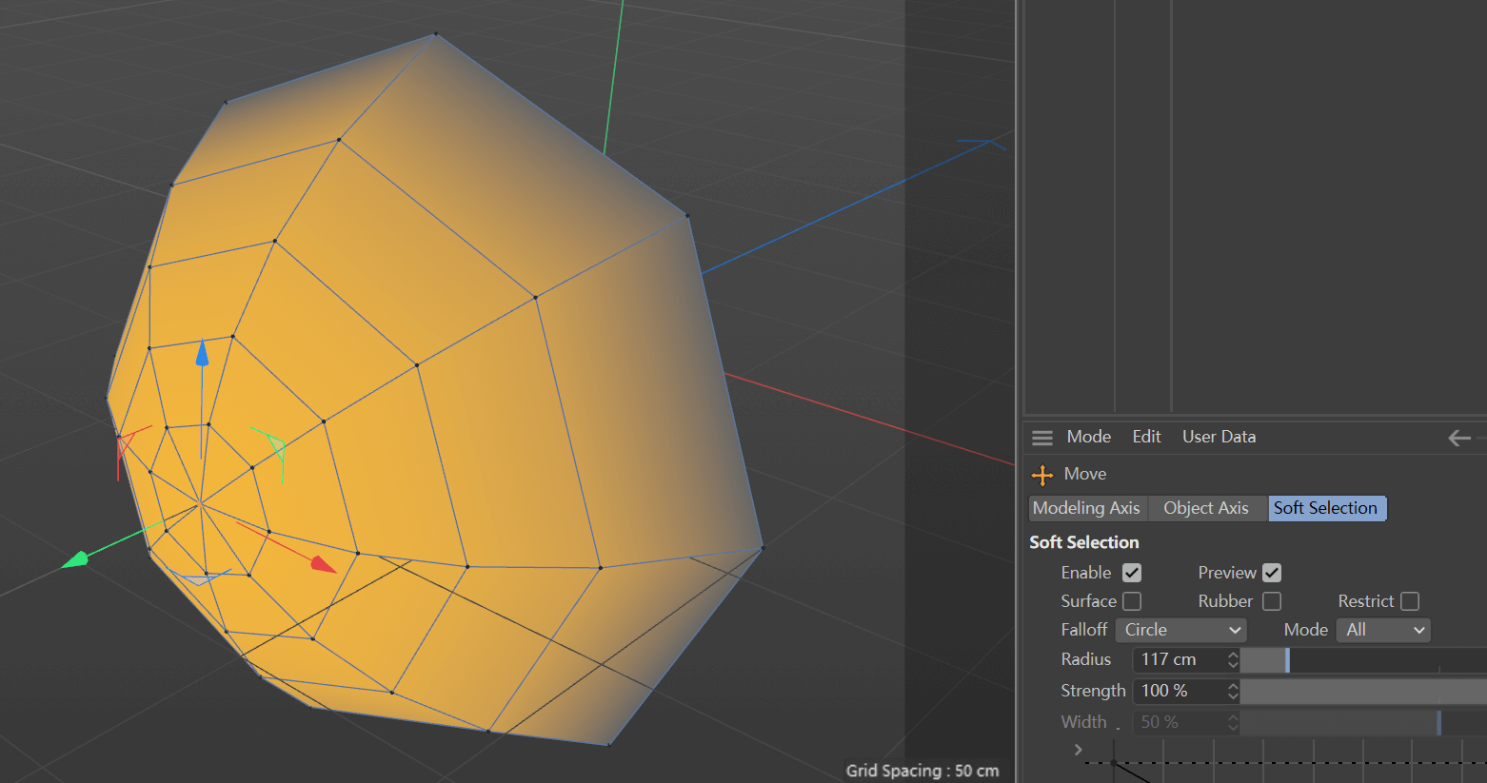Click the green Z-axis arrow handle
The image size is (1487, 783).
tap(75, 560)
